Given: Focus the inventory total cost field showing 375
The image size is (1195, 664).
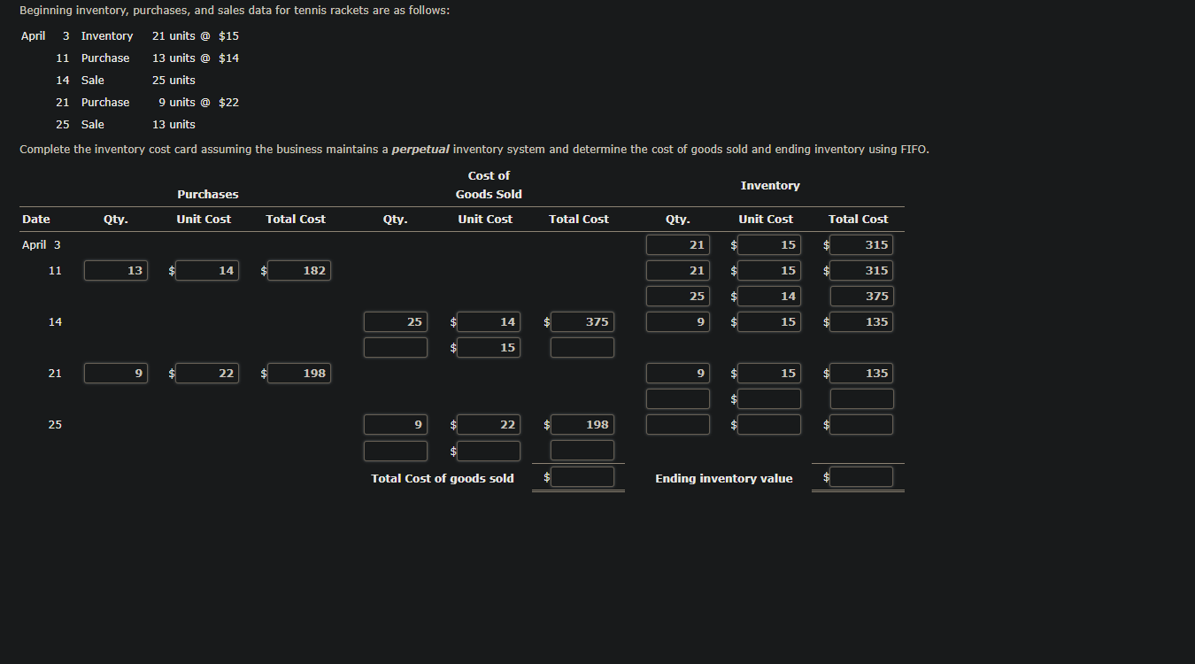Looking at the screenshot, I should click(861, 297).
